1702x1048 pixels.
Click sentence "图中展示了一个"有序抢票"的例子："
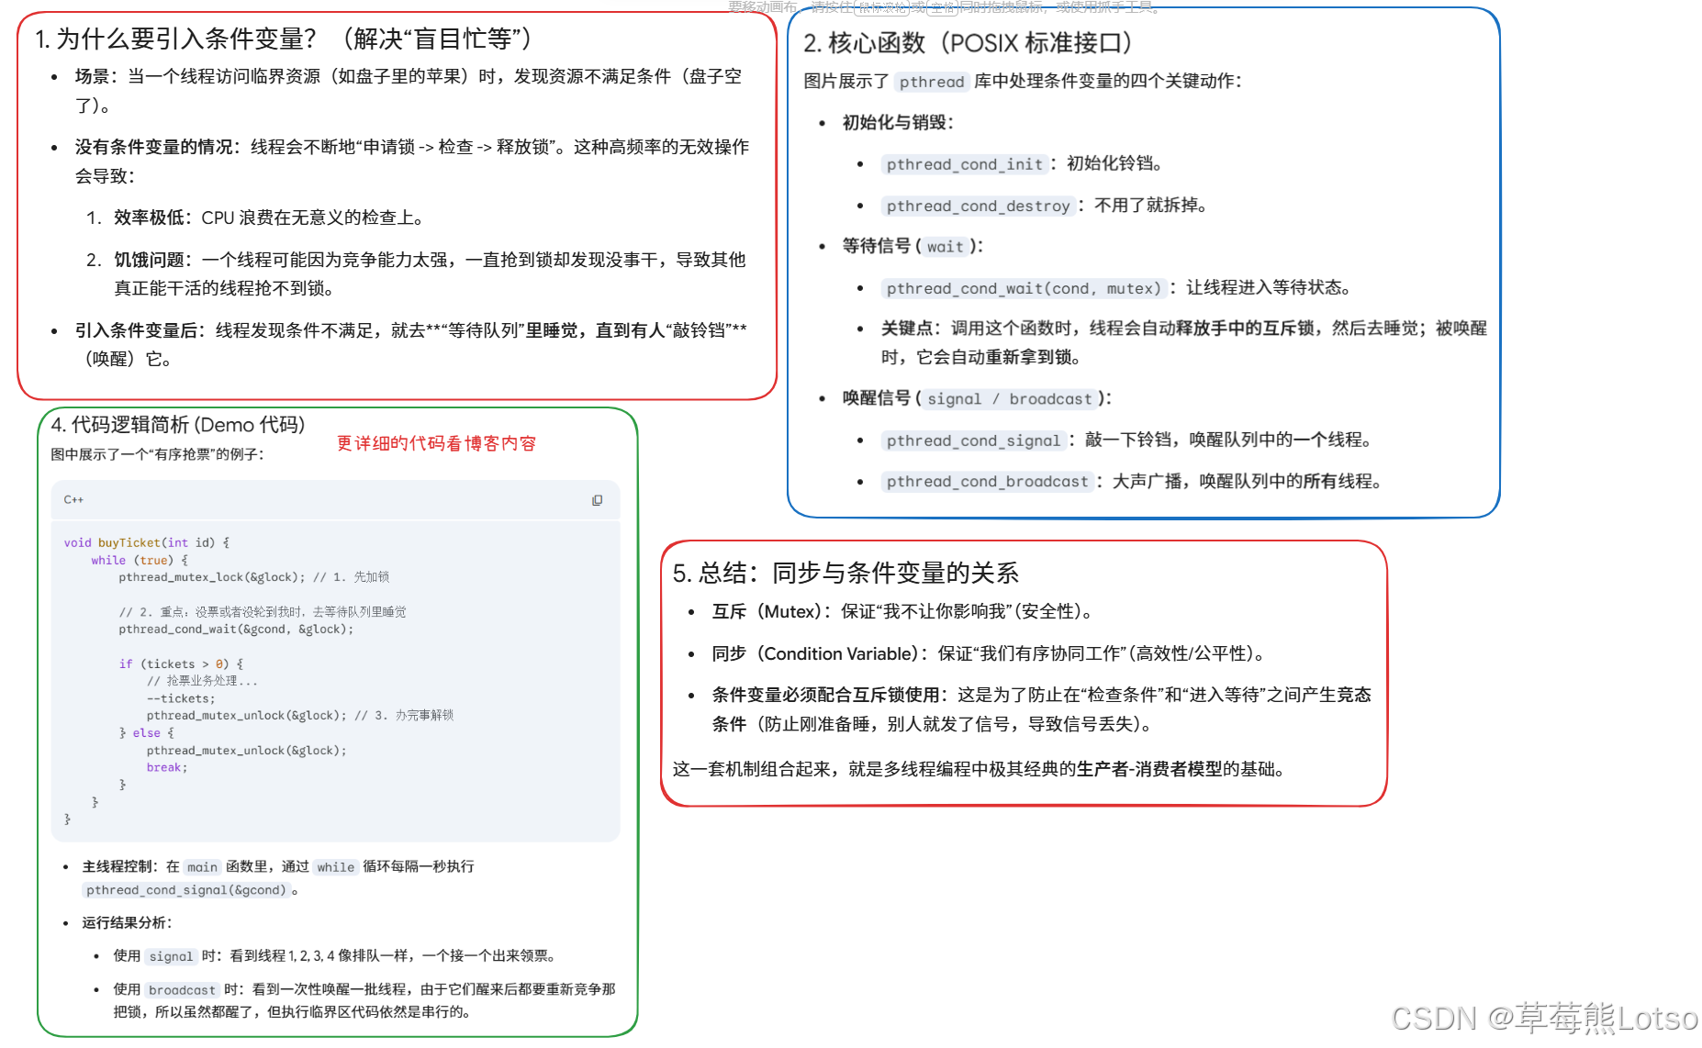pos(157,454)
